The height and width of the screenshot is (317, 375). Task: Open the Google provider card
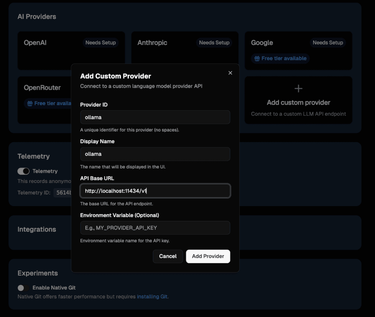(298, 51)
